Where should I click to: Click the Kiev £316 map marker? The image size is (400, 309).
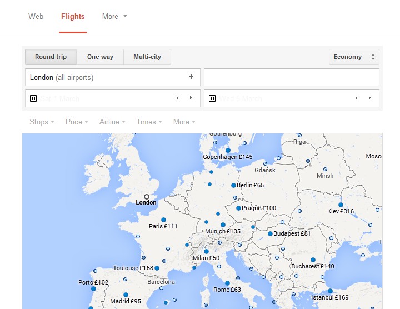pyautogui.click(x=341, y=205)
